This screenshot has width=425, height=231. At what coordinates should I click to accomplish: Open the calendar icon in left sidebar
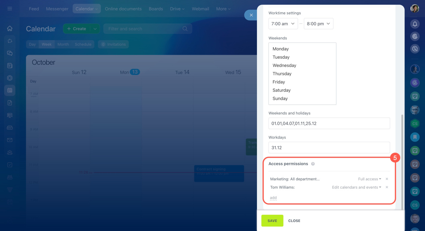tap(10, 90)
